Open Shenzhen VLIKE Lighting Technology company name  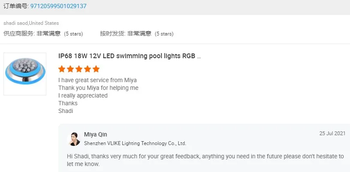135,143
